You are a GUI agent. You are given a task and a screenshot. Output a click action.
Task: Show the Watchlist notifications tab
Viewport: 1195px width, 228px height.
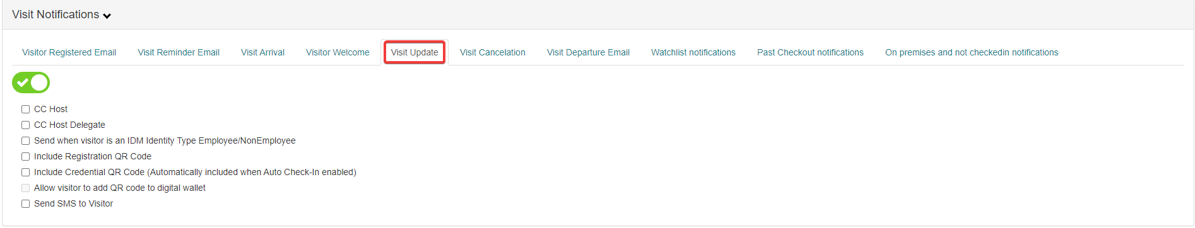pos(693,52)
